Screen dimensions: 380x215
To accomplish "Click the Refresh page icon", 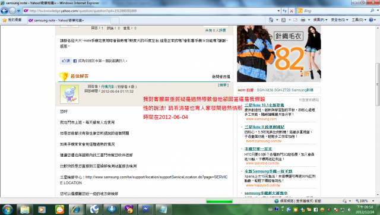I will [x=285, y=11].
